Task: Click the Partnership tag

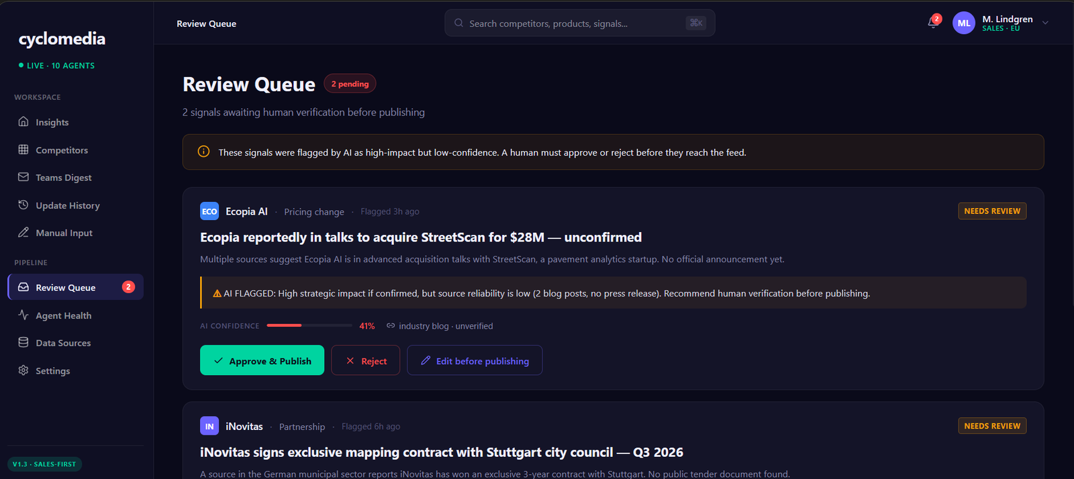Action: [x=302, y=427]
